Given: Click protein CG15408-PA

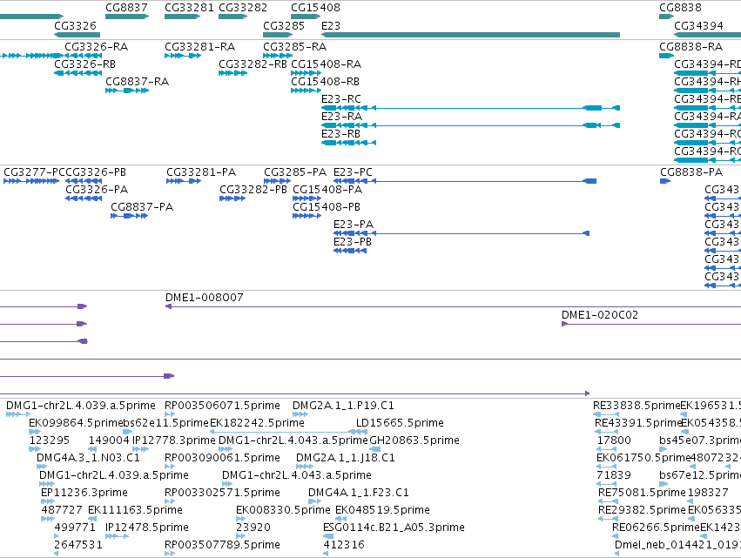Looking at the screenshot, I should click(x=307, y=199).
